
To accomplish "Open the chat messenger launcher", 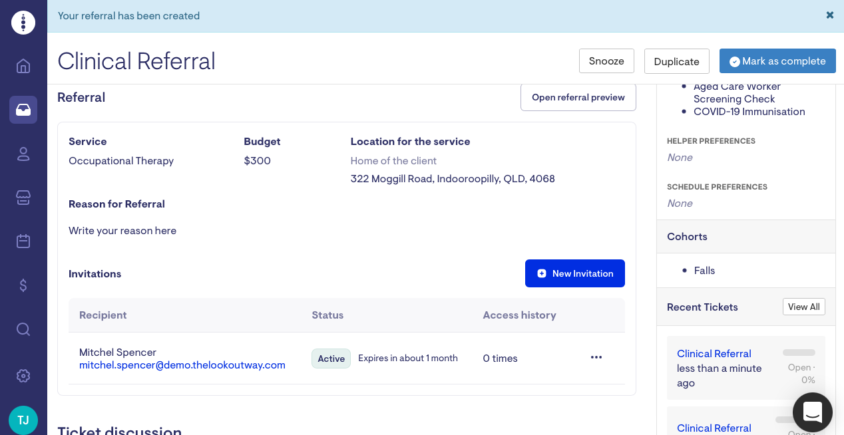I will (x=813, y=412).
